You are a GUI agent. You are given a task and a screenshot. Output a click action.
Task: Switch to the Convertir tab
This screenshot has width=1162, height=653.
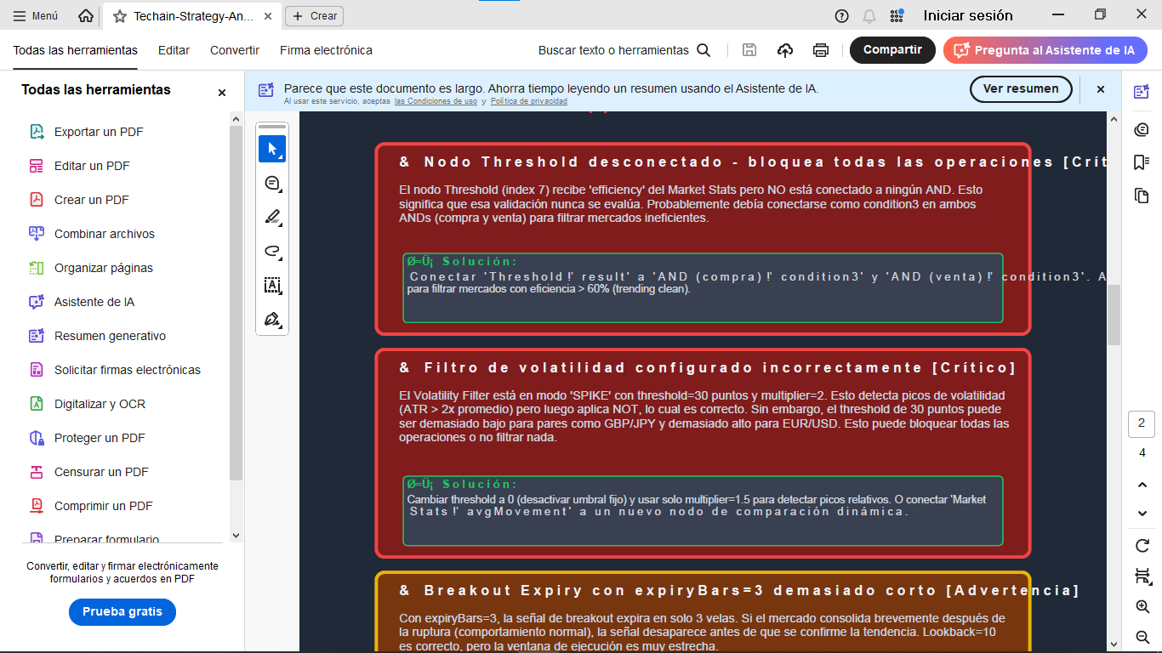(235, 50)
